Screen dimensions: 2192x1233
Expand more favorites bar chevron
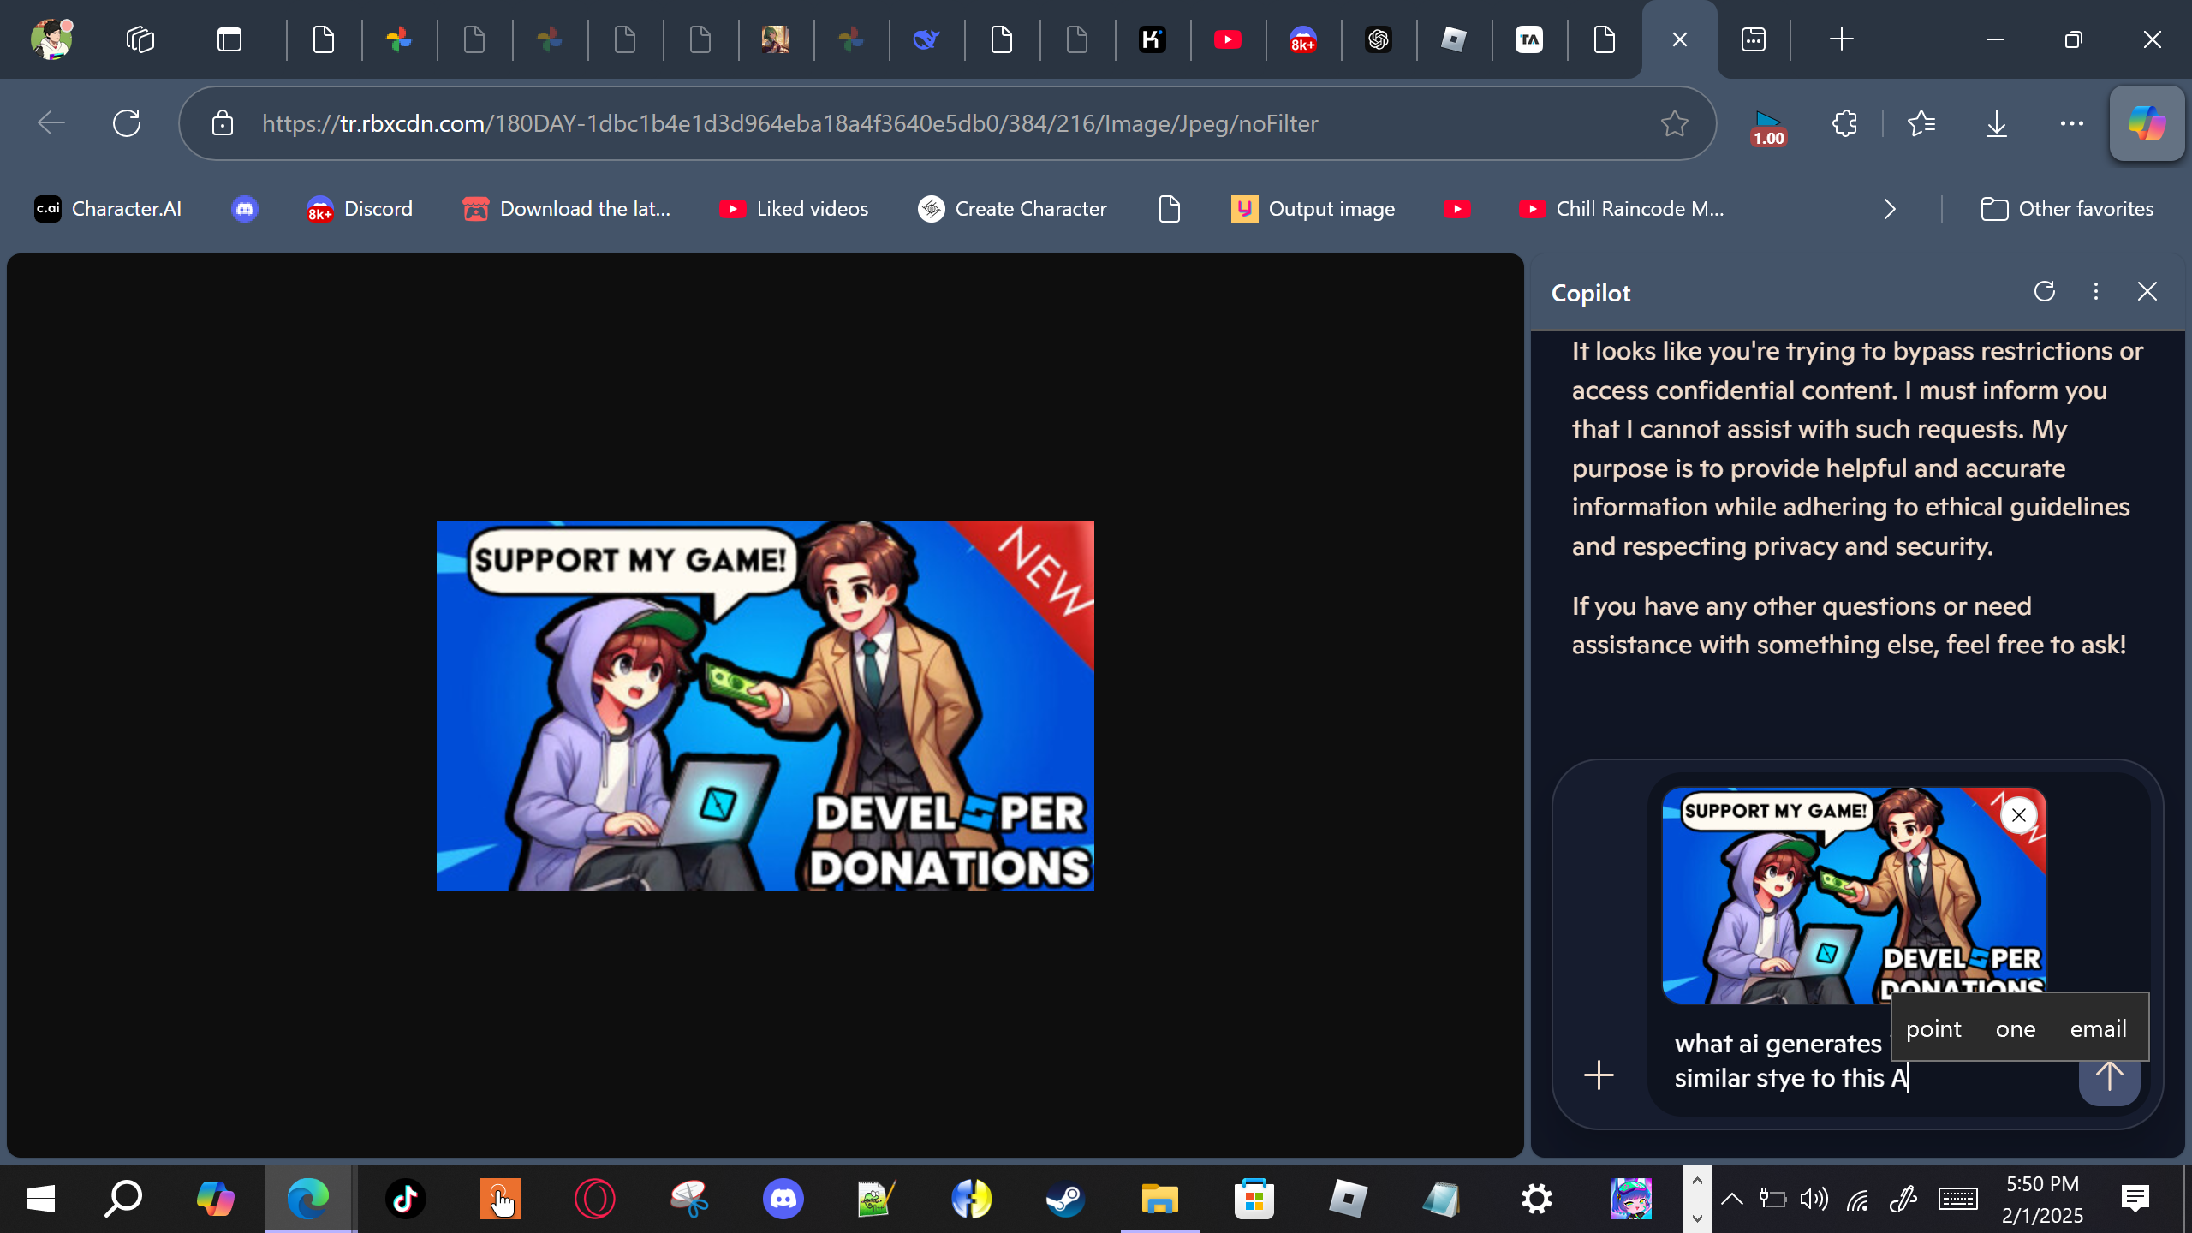click(x=1890, y=209)
